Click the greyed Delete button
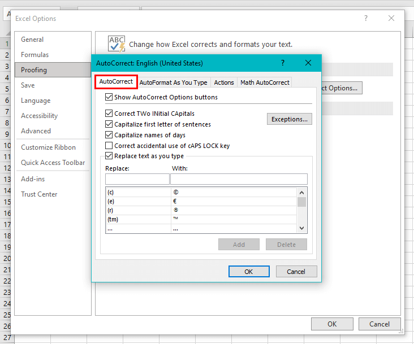The width and height of the screenshot is (414, 344). click(x=286, y=245)
